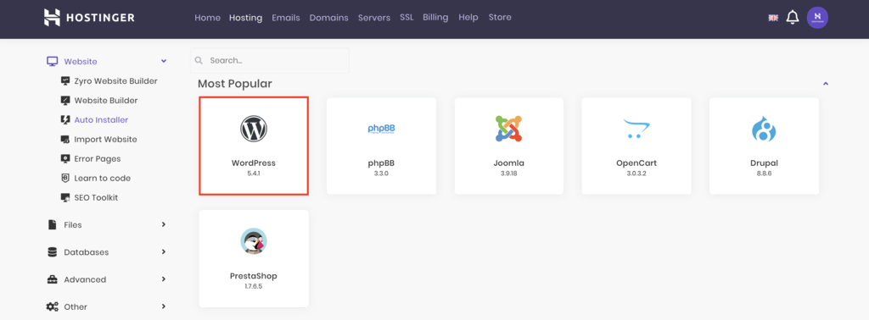
Task: Expand the Files section arrow
Action: (x=164, y=224)
